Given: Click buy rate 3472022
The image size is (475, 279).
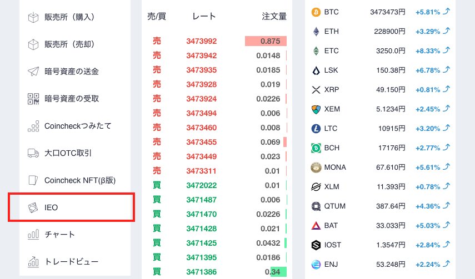Looking at the screenshot, I should click(x=202, y=185).
